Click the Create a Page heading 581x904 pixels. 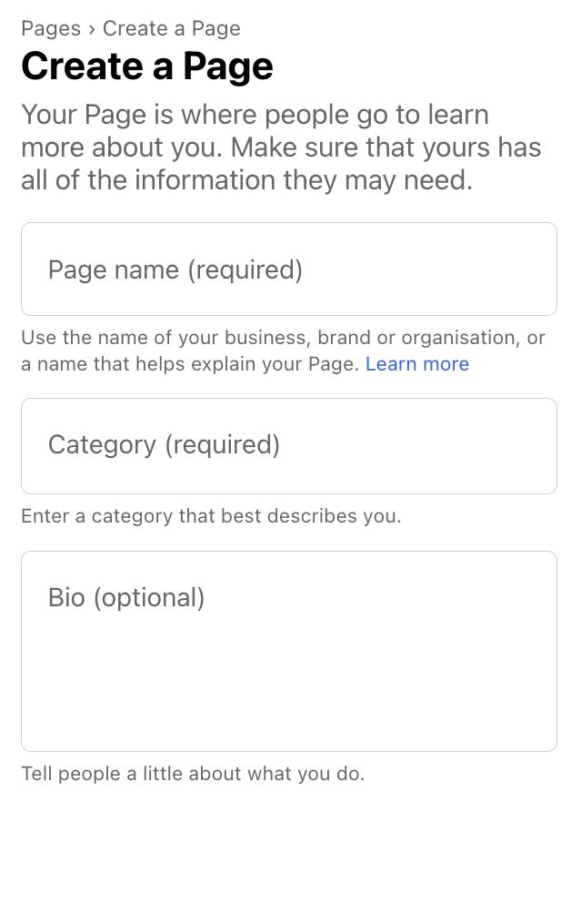click(146, 66)
